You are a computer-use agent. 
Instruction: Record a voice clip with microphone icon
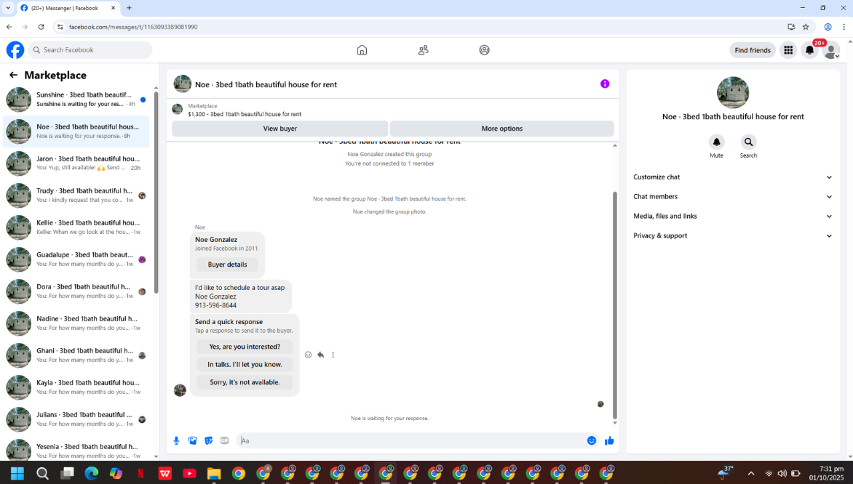coord(176,440)
